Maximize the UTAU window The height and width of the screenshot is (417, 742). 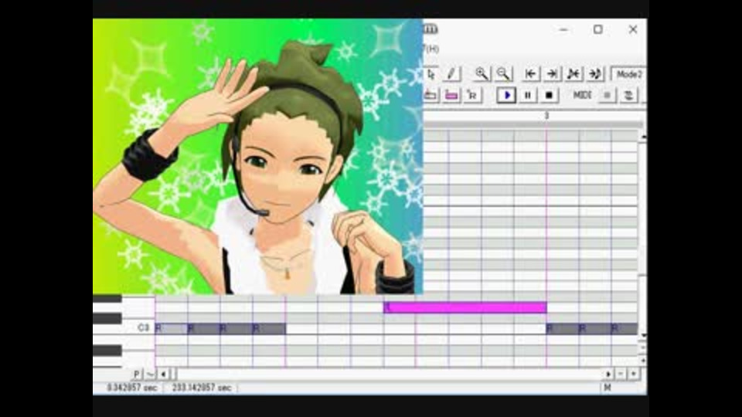pyautogui.click(x=598, y=29)
